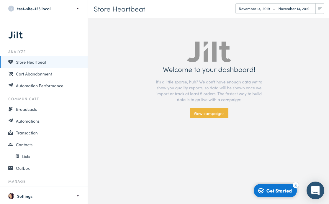The height and width of the screenshot is (204, 329).
Task: Select Transaction in sidebar
Action: pos(44,133)
